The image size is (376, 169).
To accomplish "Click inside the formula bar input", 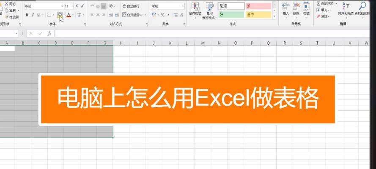I will (212, 34).
